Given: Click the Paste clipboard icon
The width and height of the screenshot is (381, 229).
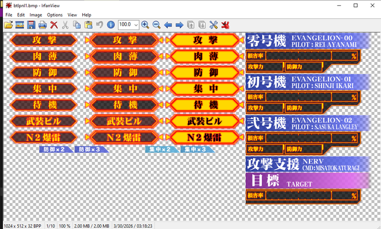Looking at the screenshot, I should (x=88, y=25).
